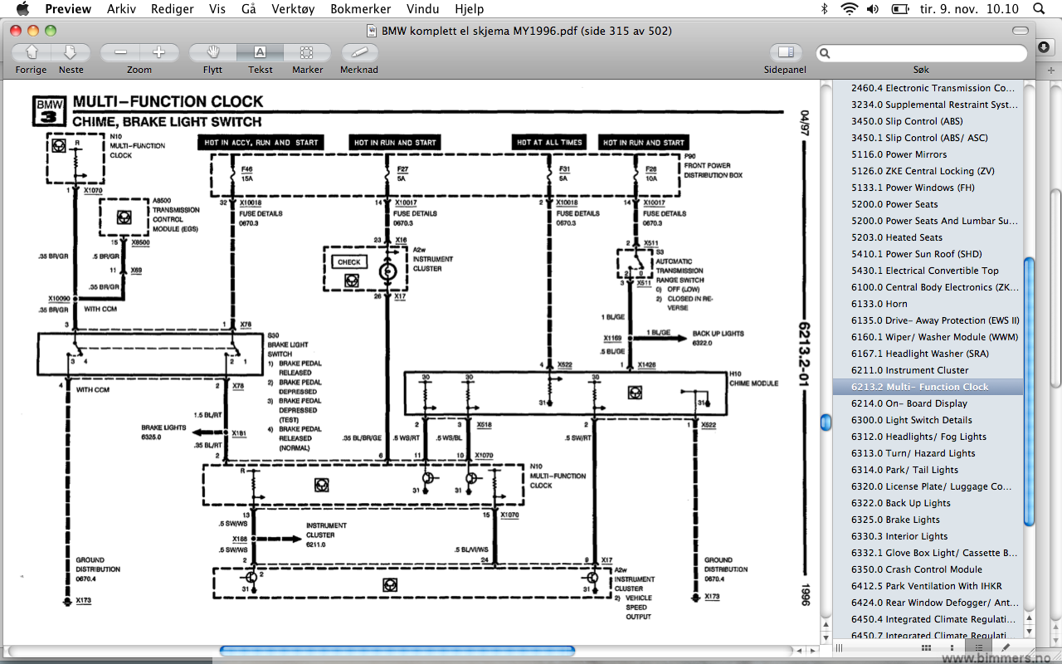Select 6211.0 Instrument Cluster entry

click(928, 370)
